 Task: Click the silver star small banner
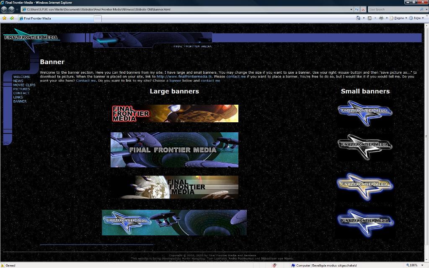pyautogui.click(x=365, y=147)
